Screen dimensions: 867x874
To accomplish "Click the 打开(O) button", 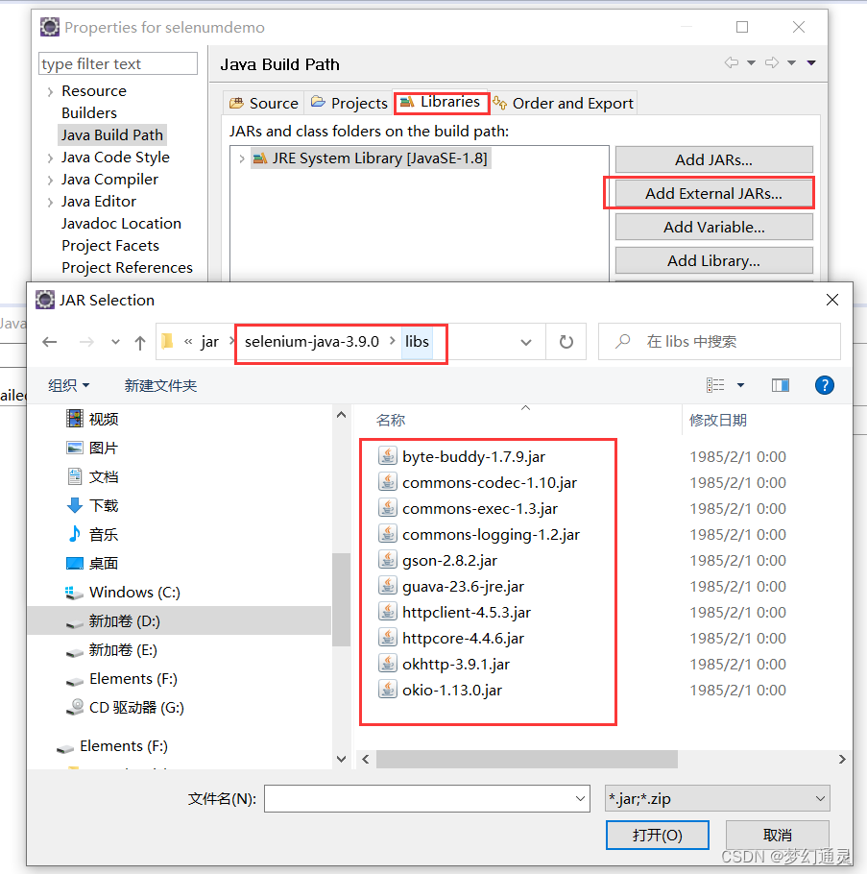I will pos(658,835).
